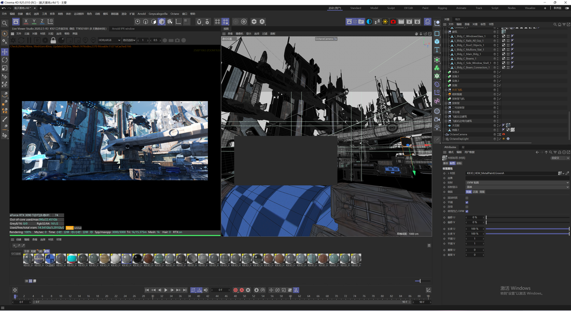Toggle the X axis lock

pos(26,21)
